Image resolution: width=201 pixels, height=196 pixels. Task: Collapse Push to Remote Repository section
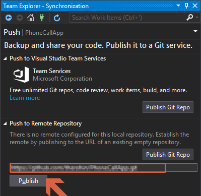pyautogui.click(x=5, y=123)
